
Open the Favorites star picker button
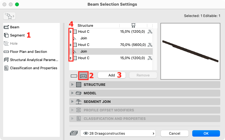pyautogui.click(x=9, y=16)
